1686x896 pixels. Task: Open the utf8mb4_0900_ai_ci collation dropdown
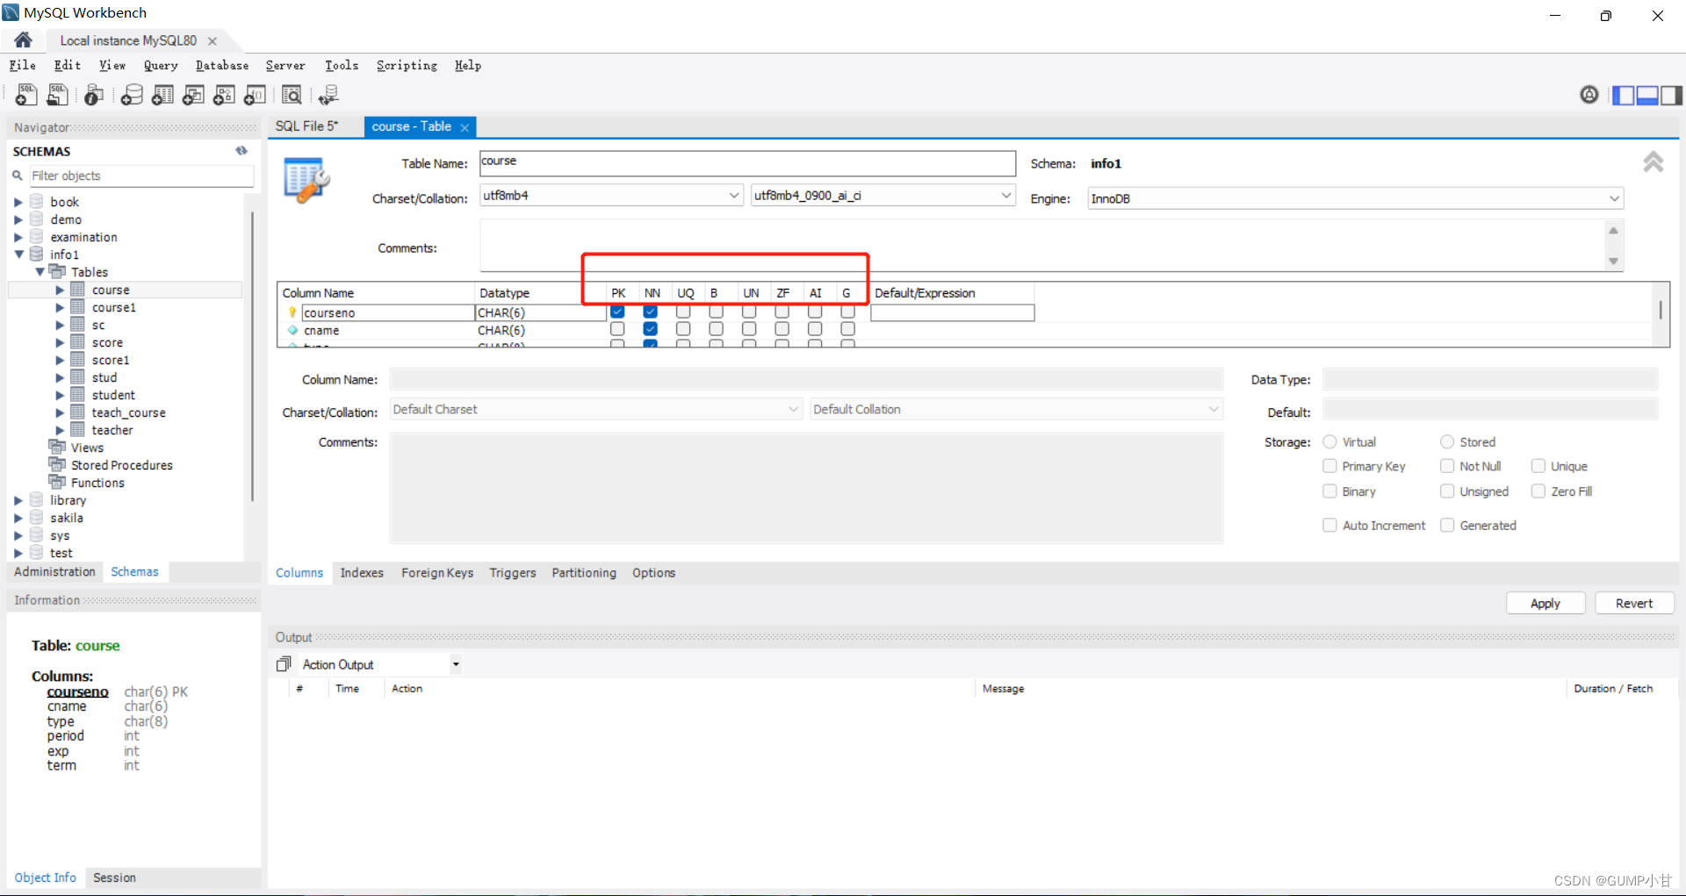tap(1006, 195)
